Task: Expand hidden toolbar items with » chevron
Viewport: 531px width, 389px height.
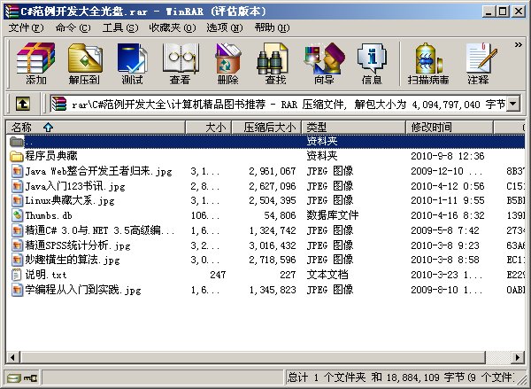Action: (518, 45)
